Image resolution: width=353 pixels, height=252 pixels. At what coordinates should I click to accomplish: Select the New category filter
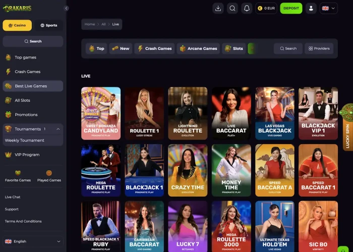121,48
